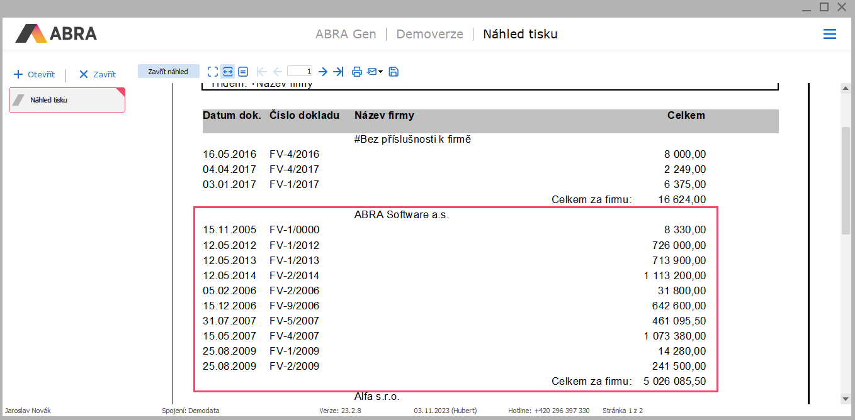The width and height of the screenshot is (855, 420).
Task: Select the Náhled tisku tab in sidebar
Action: pyautogui.click(x=67, y=100)
